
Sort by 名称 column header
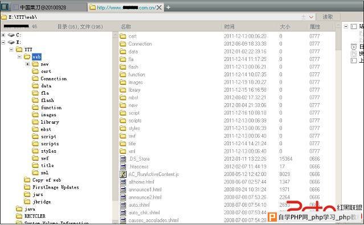click(x=126, y=27)
